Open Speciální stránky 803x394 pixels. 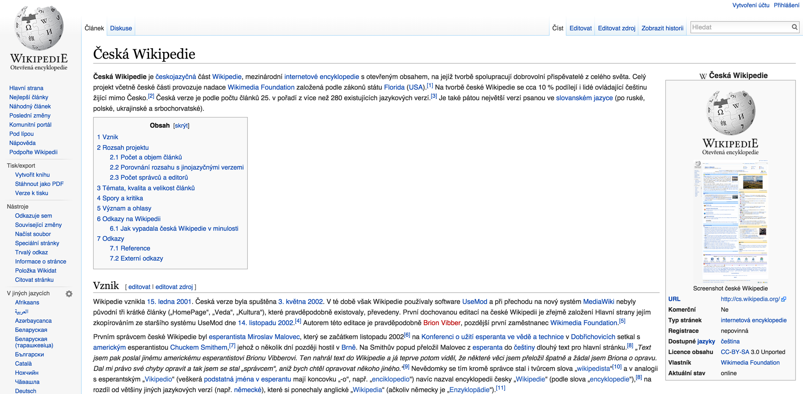[37, 243]
